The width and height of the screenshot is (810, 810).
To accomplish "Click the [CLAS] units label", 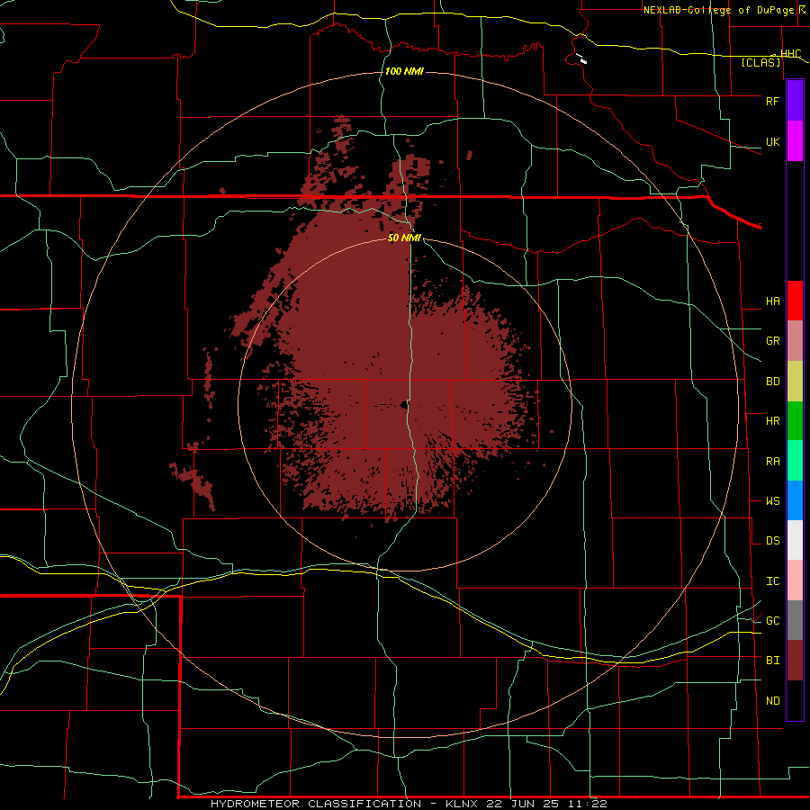I will point(760,63).
